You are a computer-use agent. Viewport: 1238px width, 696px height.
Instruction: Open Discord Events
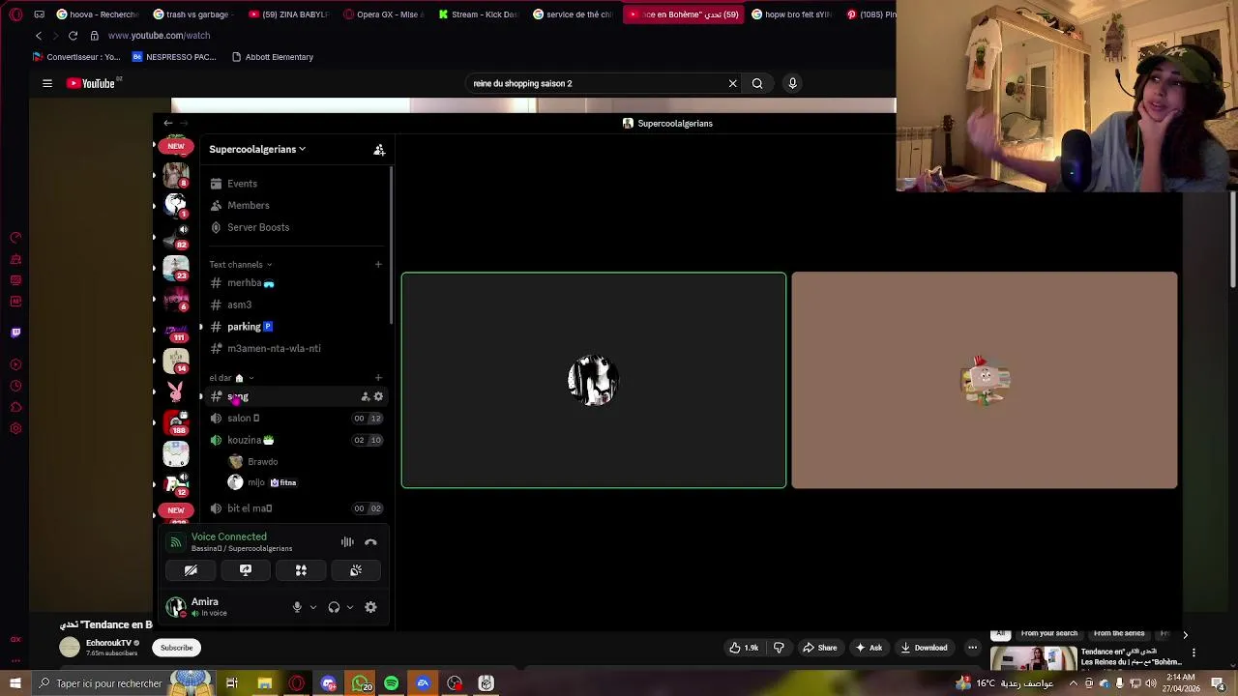297,184
